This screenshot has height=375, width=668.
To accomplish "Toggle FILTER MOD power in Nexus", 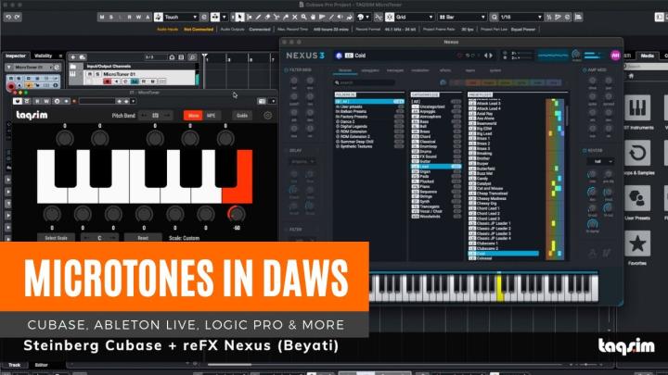I will [x=286, y=70].
